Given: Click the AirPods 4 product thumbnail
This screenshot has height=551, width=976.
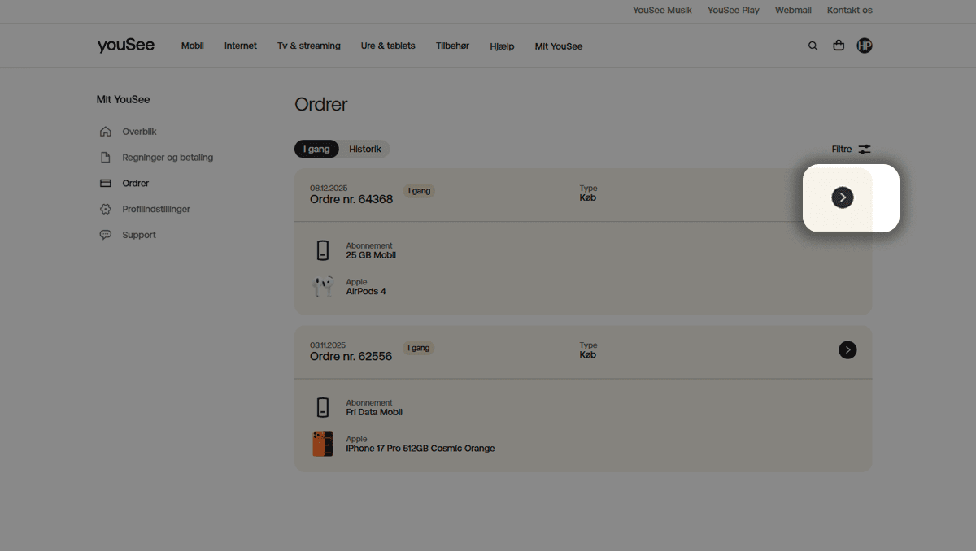Looking at the screenshot, I should pyautogui.click(x=323, y=287).
